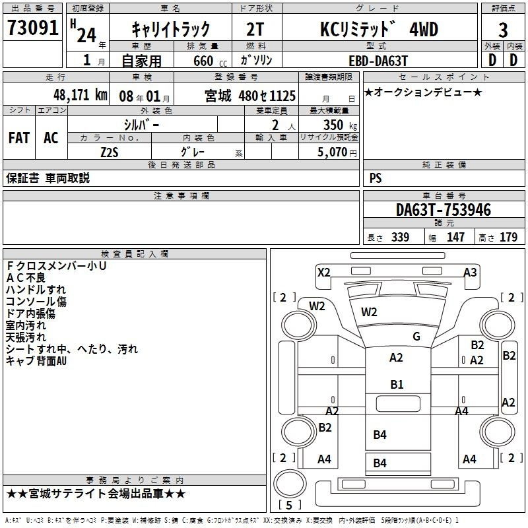Screen dimensions: 528x528
Task: Select the color code Z2S
Action: (110, 152)
